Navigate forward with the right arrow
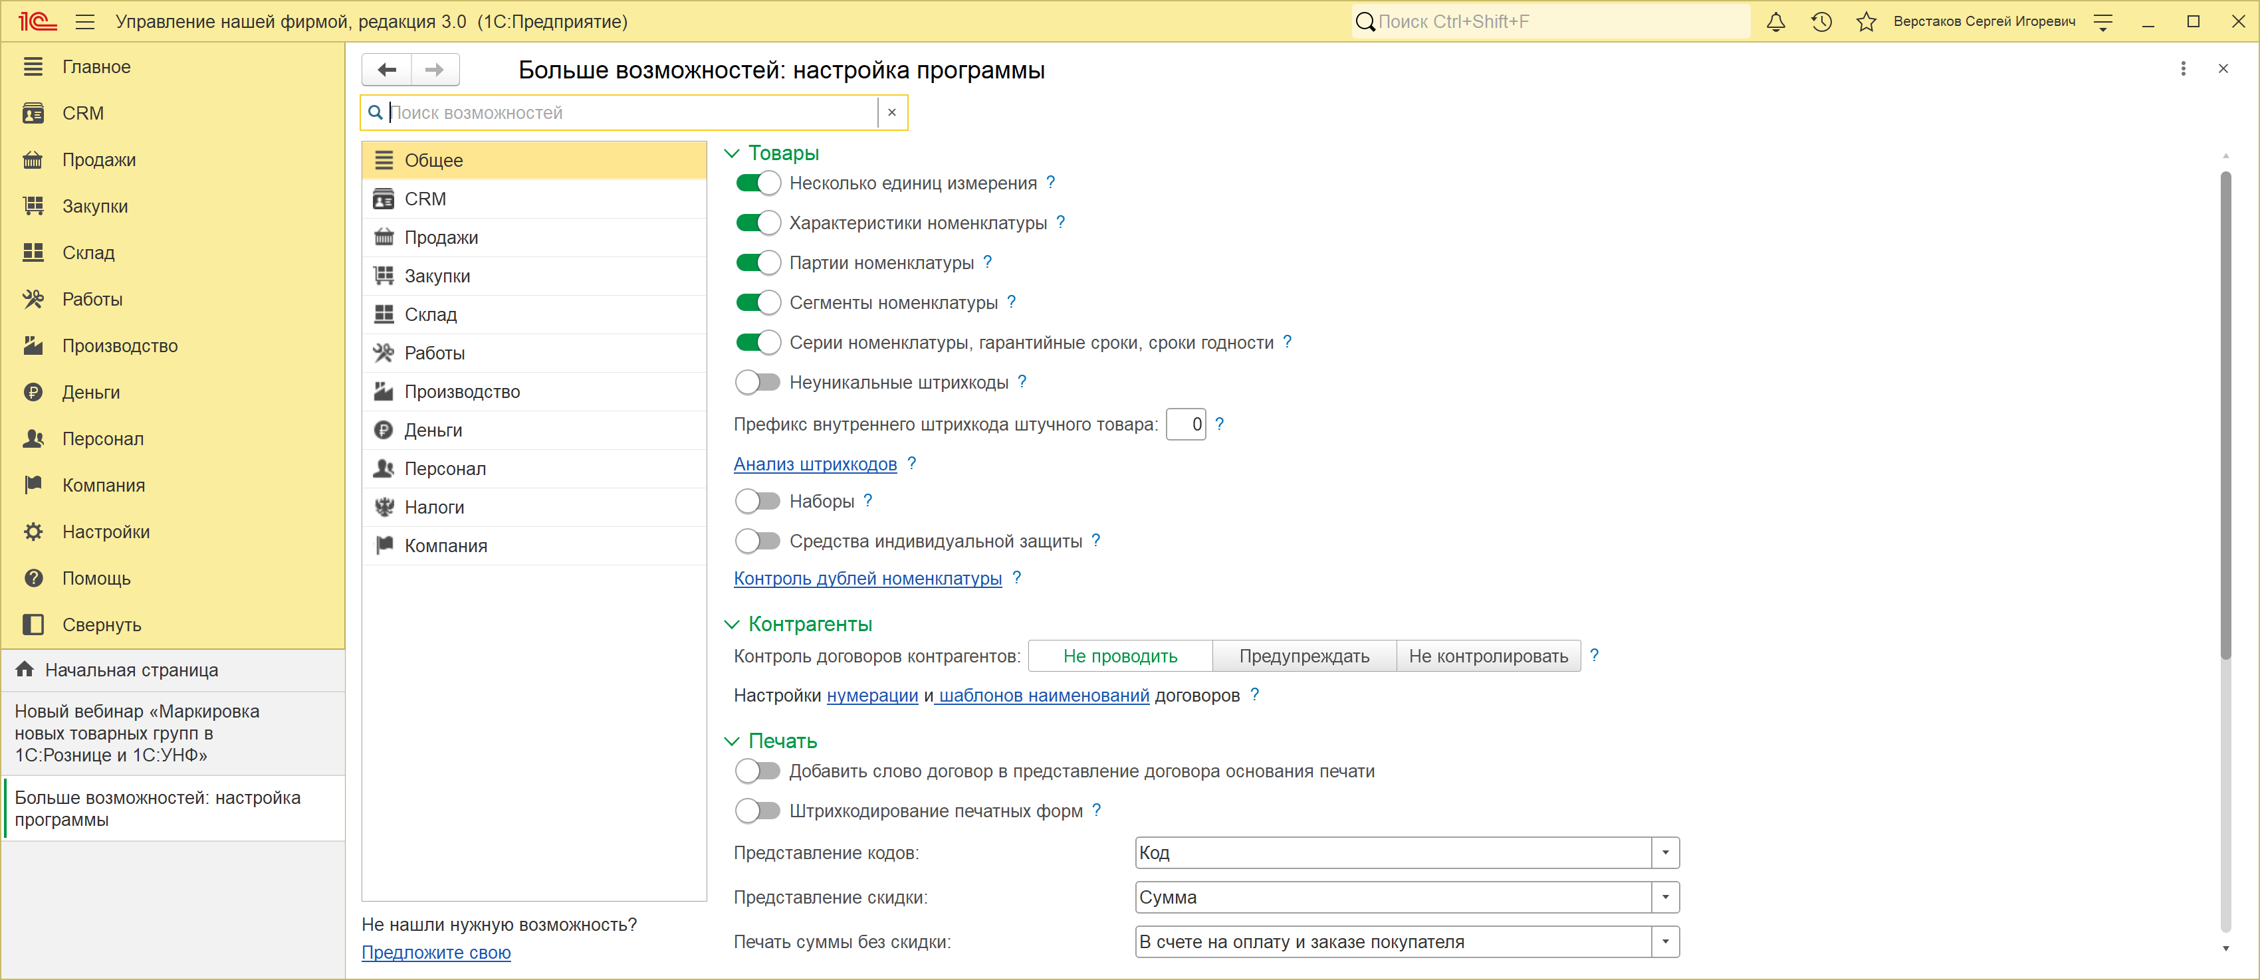This screenshot has width=2260, height=980. click(434, 70)
